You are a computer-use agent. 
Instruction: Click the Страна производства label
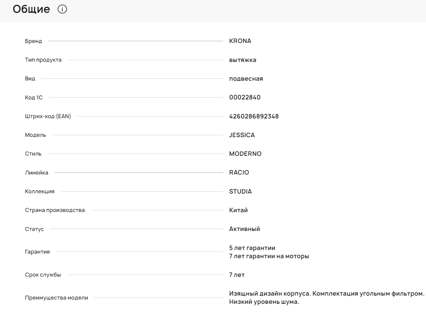55,210
